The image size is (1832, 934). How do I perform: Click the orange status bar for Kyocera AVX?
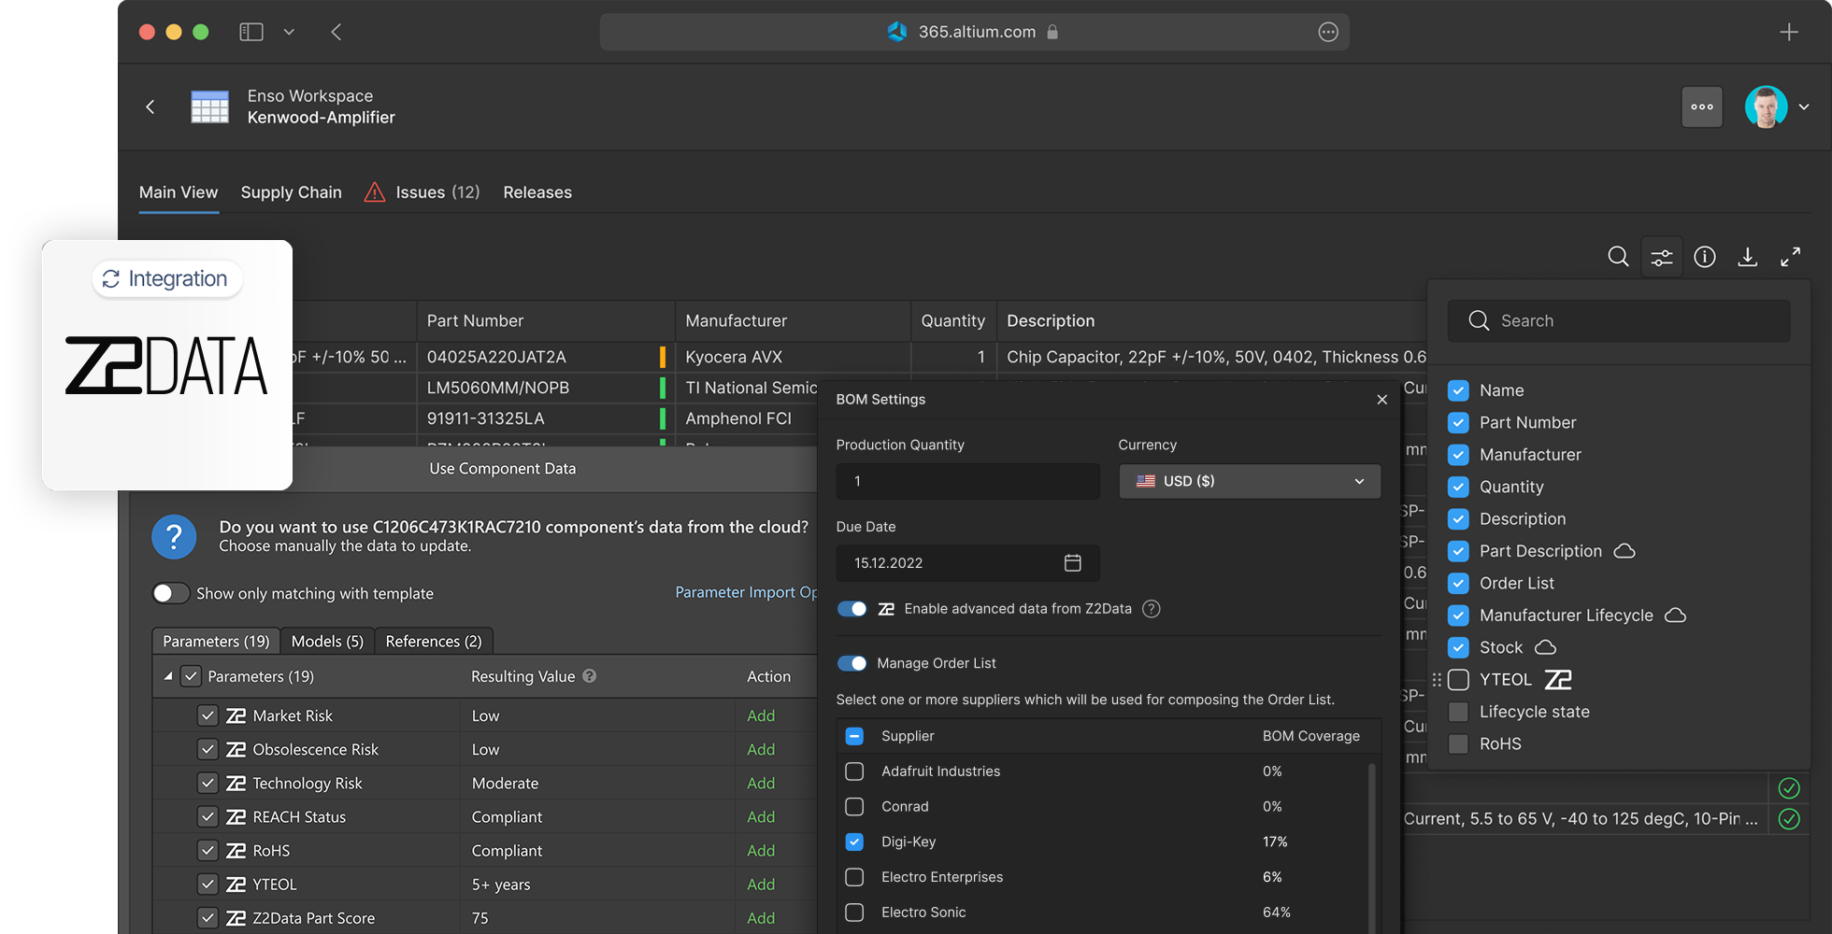663,357
